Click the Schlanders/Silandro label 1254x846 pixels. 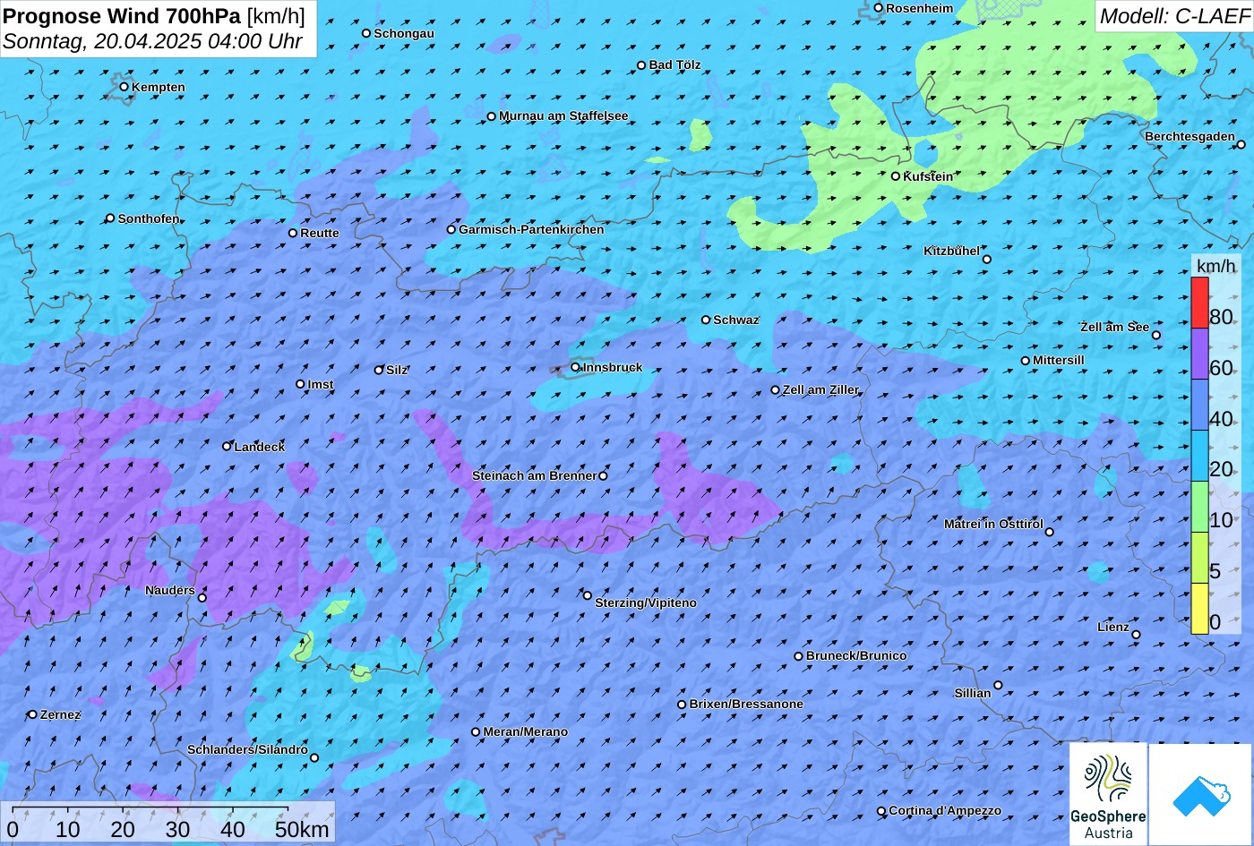coord(247,749)
